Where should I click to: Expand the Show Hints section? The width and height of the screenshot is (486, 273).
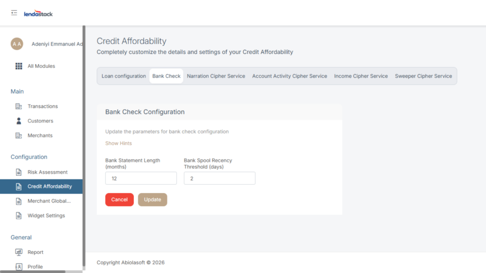click(119, 143)
